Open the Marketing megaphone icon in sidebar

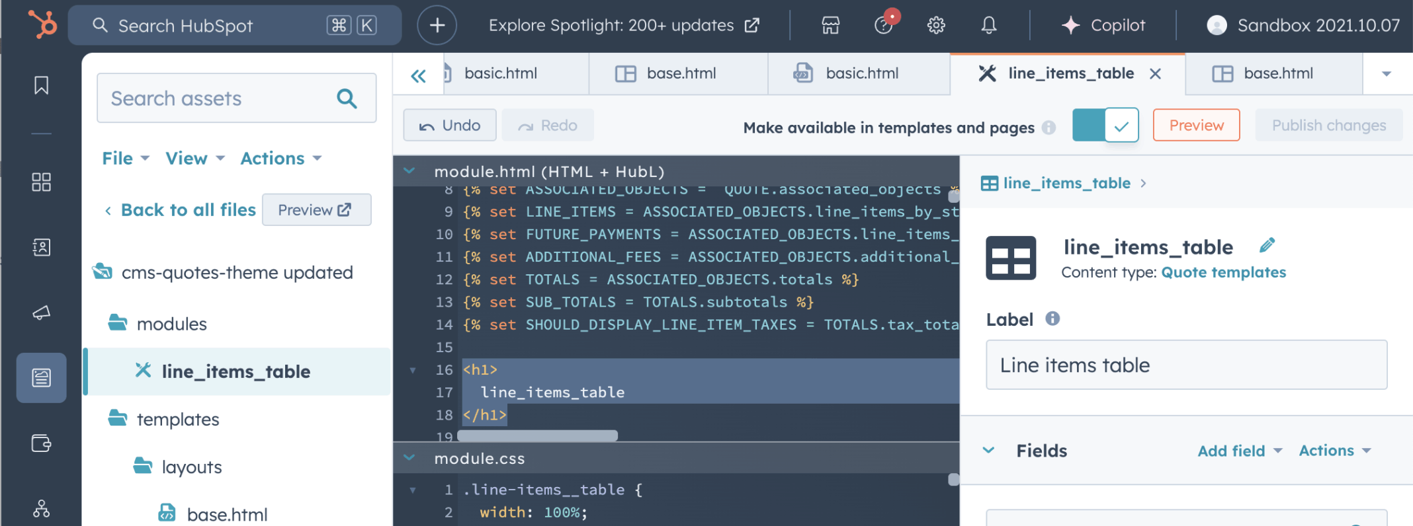pos(41,313)
